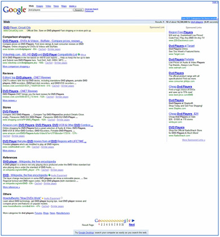
Task: Open Similar pages for BizRate result
Action: pyautogui.click(x=54, y=50)
